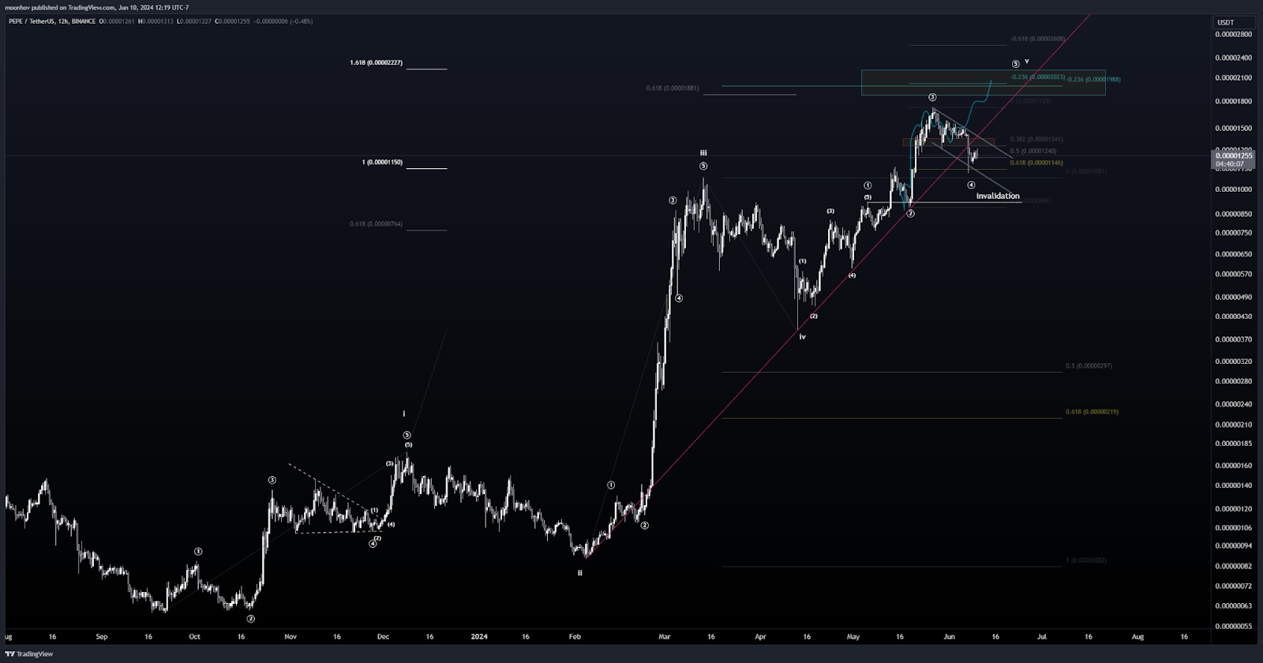The width and height of the screenshot is (1263, 663).
Task: Click the wave ii label at February low
Action: (x=579, y=573)
